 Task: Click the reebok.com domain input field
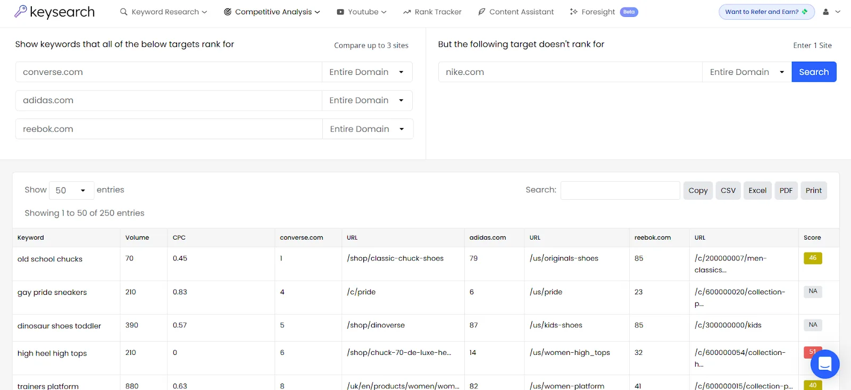pos(169,129)
